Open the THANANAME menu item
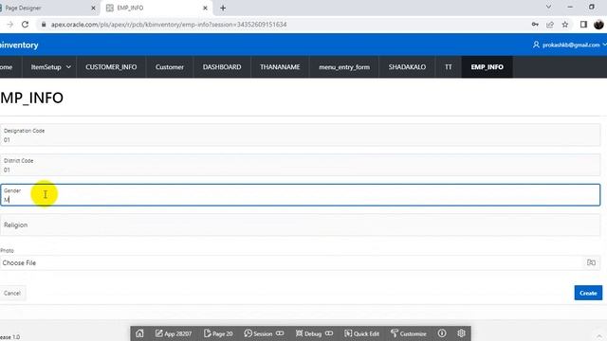 [280, 67]
